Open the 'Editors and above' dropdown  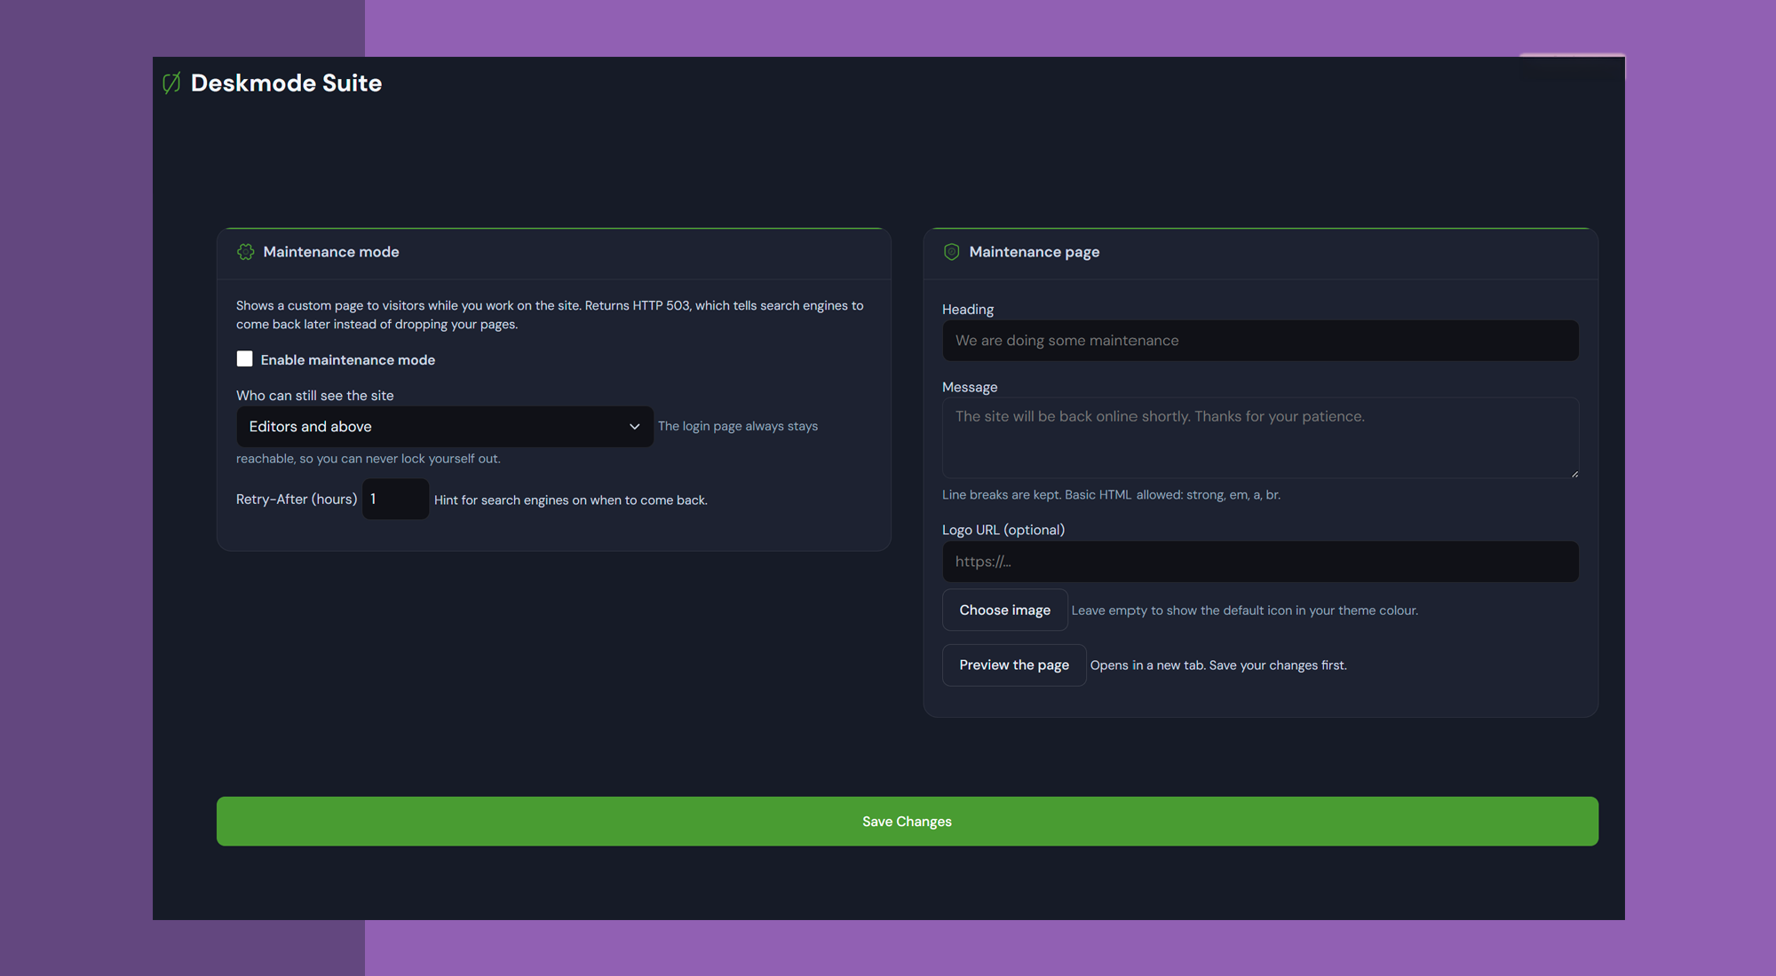(445, 427)
